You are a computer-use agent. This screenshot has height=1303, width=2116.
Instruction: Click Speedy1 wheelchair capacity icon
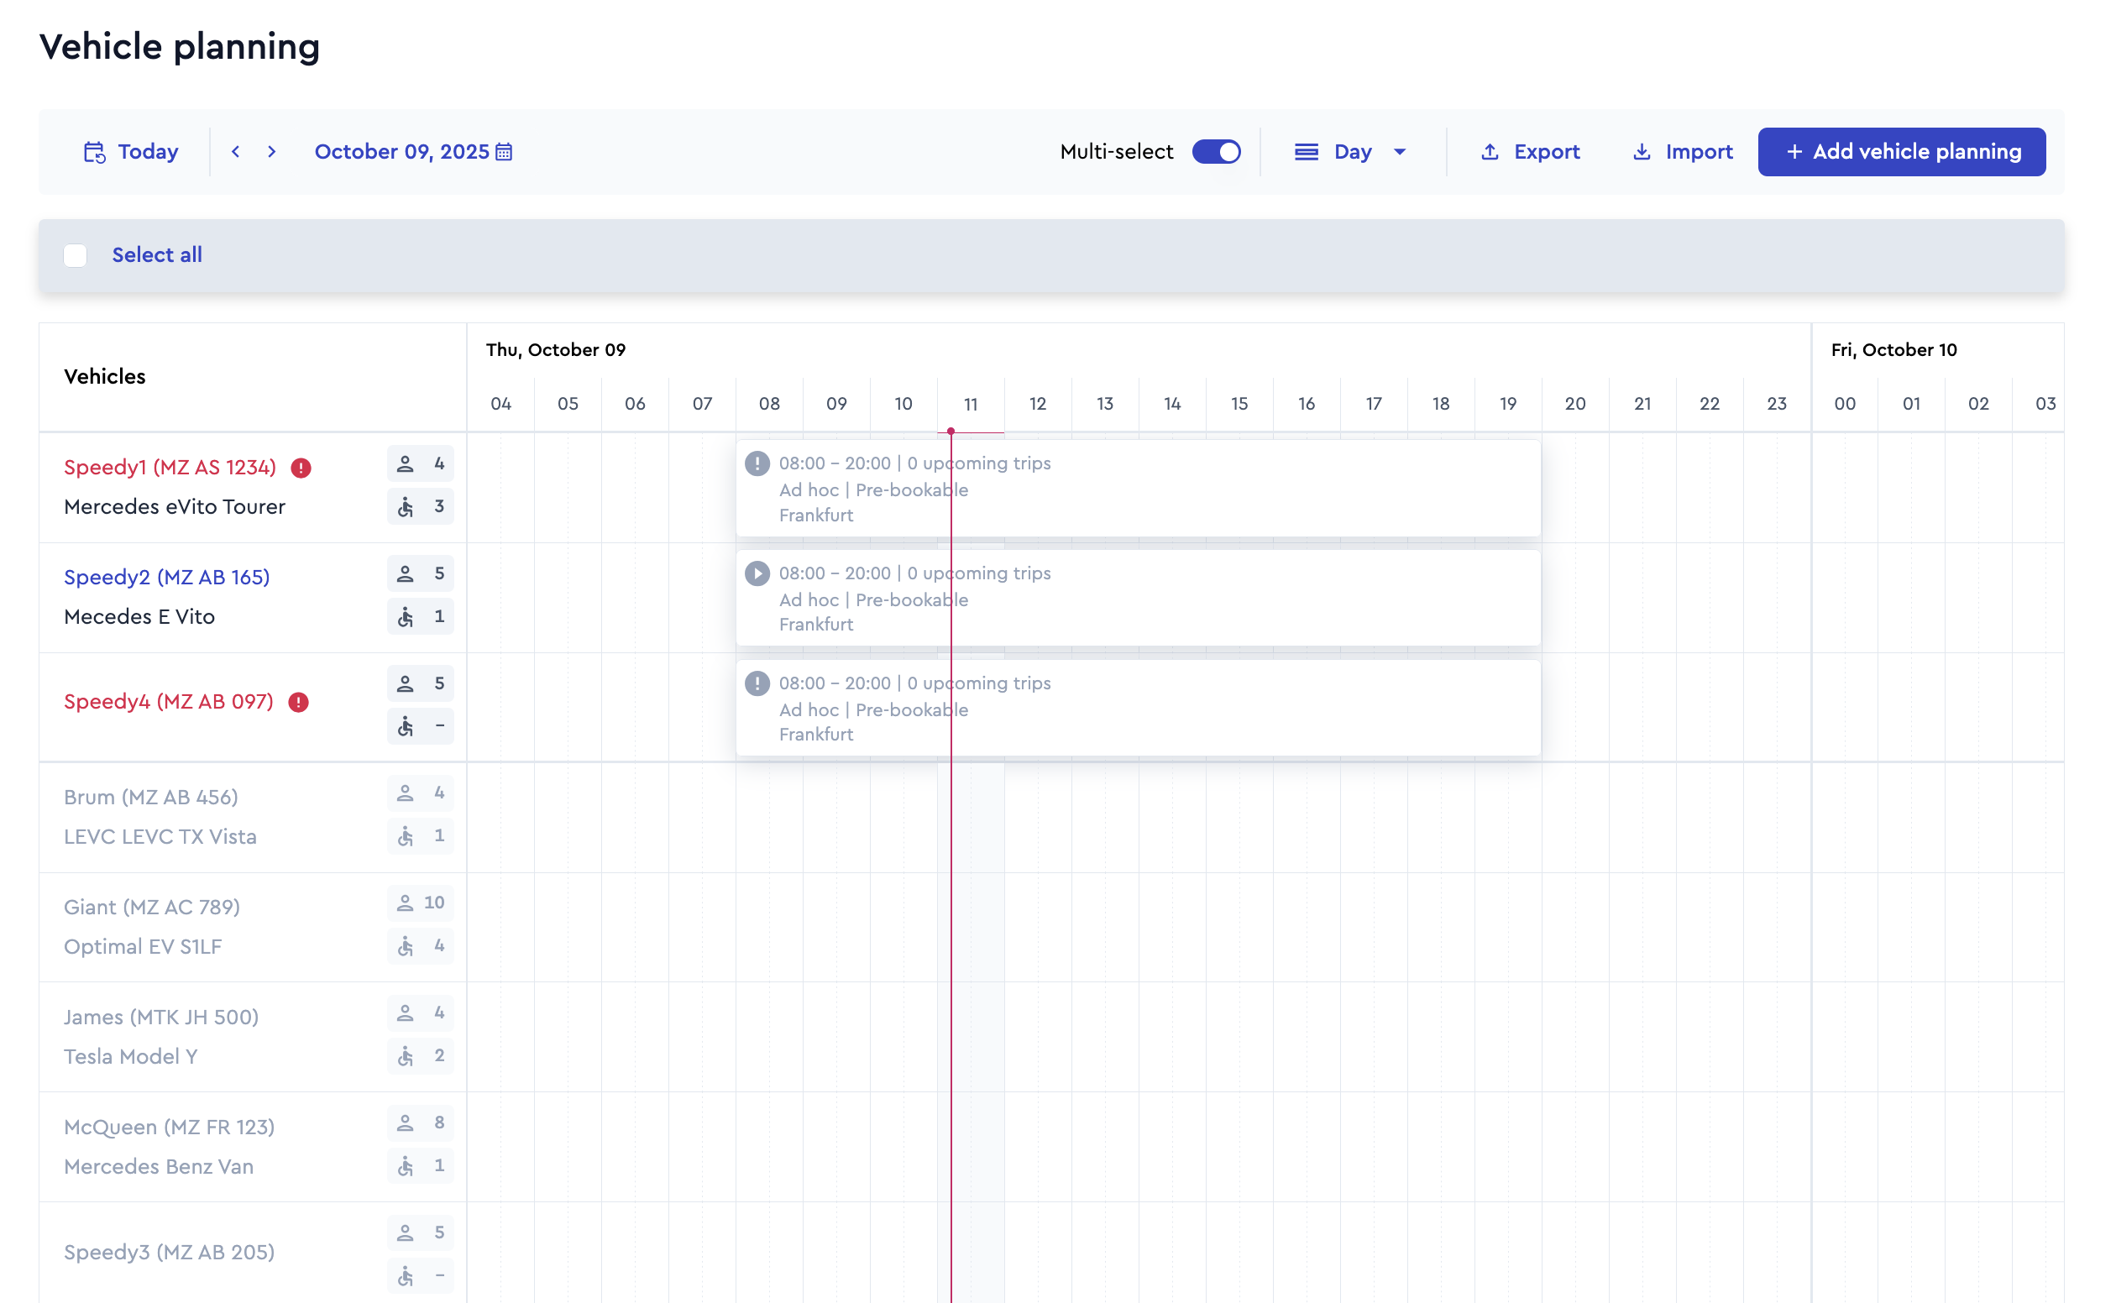point(405,507)
